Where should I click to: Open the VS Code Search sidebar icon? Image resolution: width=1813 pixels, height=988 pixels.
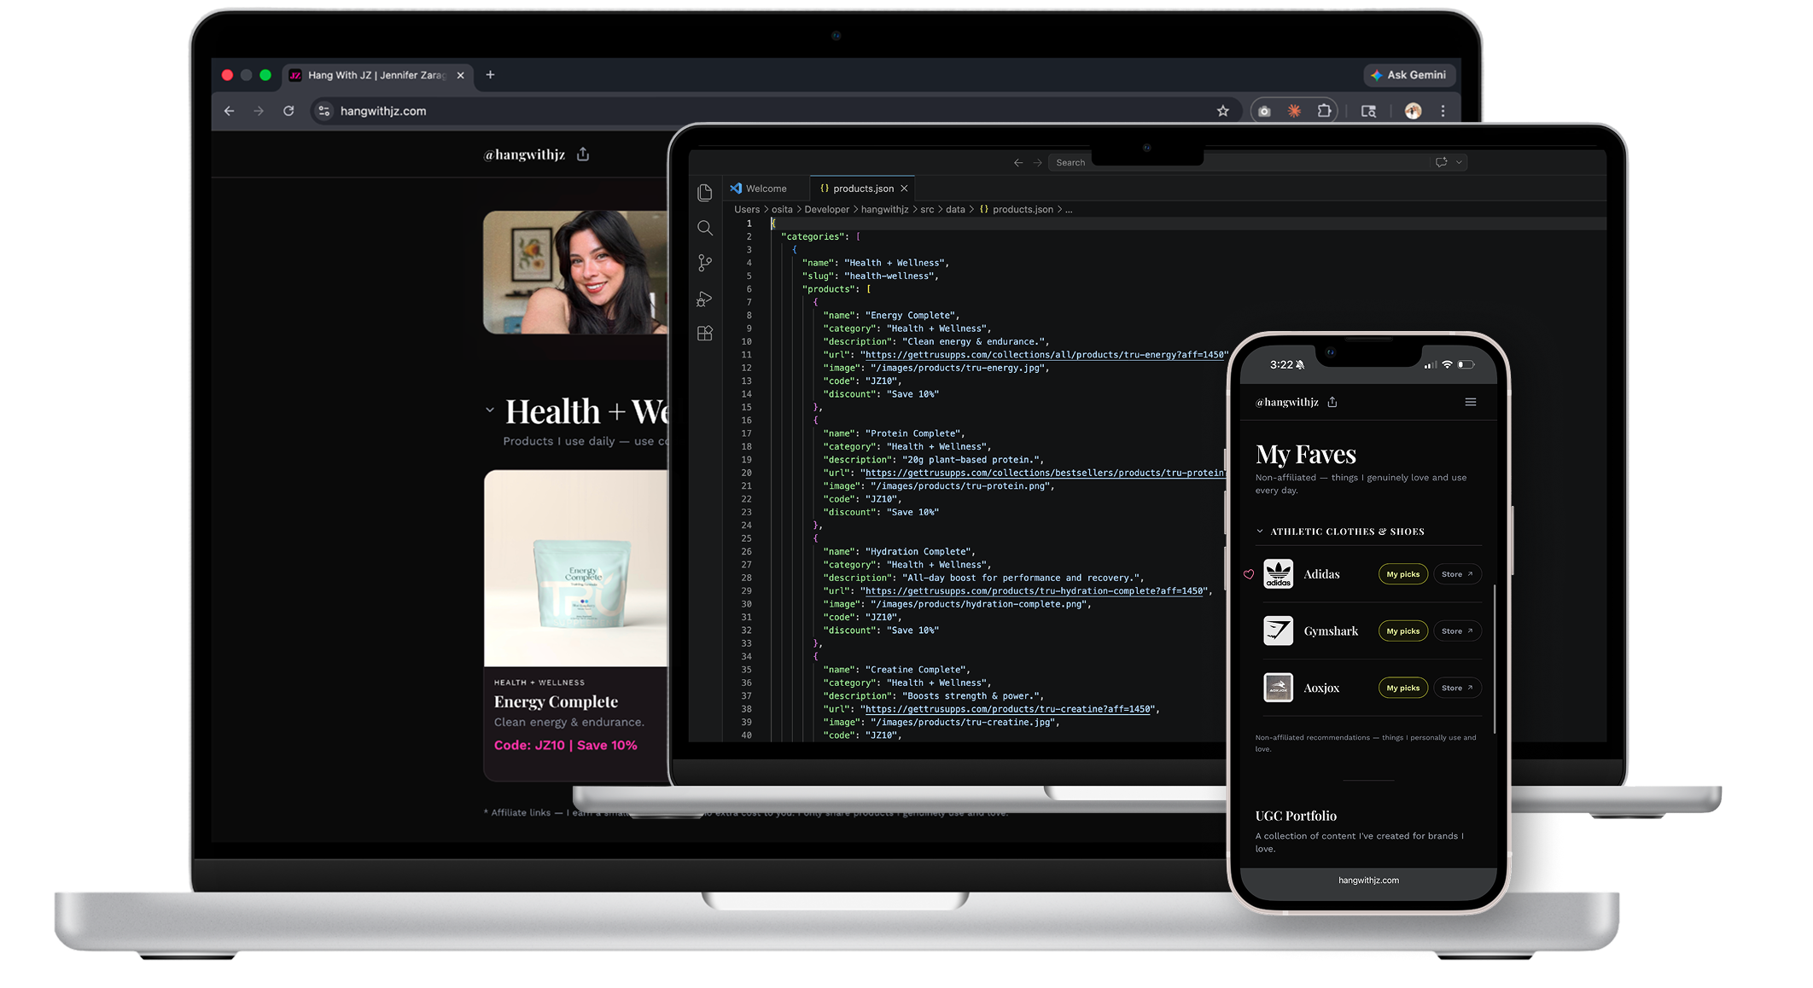pos(704,228)
